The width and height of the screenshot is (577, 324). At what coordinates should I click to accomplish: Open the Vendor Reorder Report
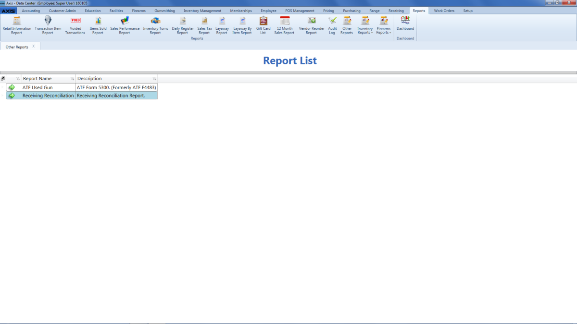(312, 25)
